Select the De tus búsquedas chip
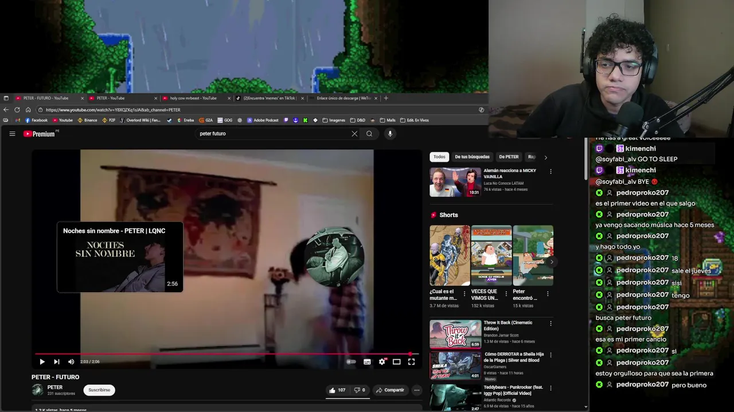This screenshot has width=734, height=412. (x=472, y=157)
